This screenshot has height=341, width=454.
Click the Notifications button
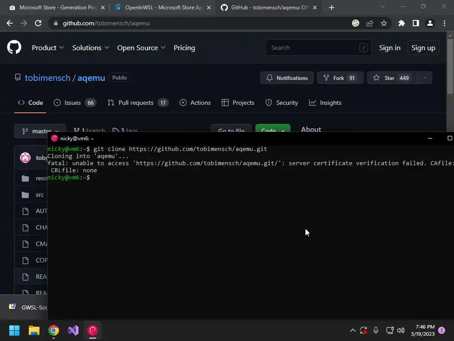click(x=287, y=78)
